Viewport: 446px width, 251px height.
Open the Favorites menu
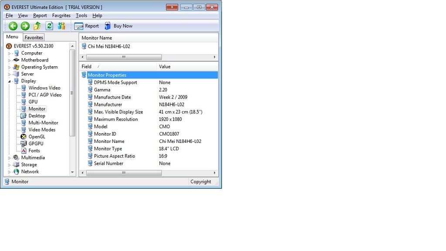(x=61, y=15)
